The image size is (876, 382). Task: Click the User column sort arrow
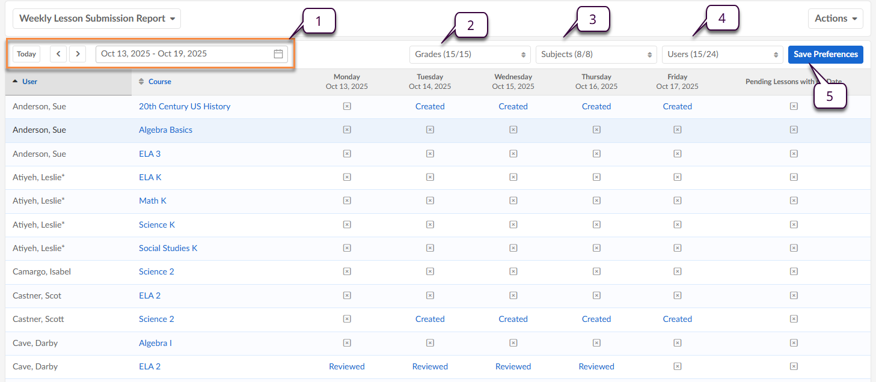tap(16, 82)
